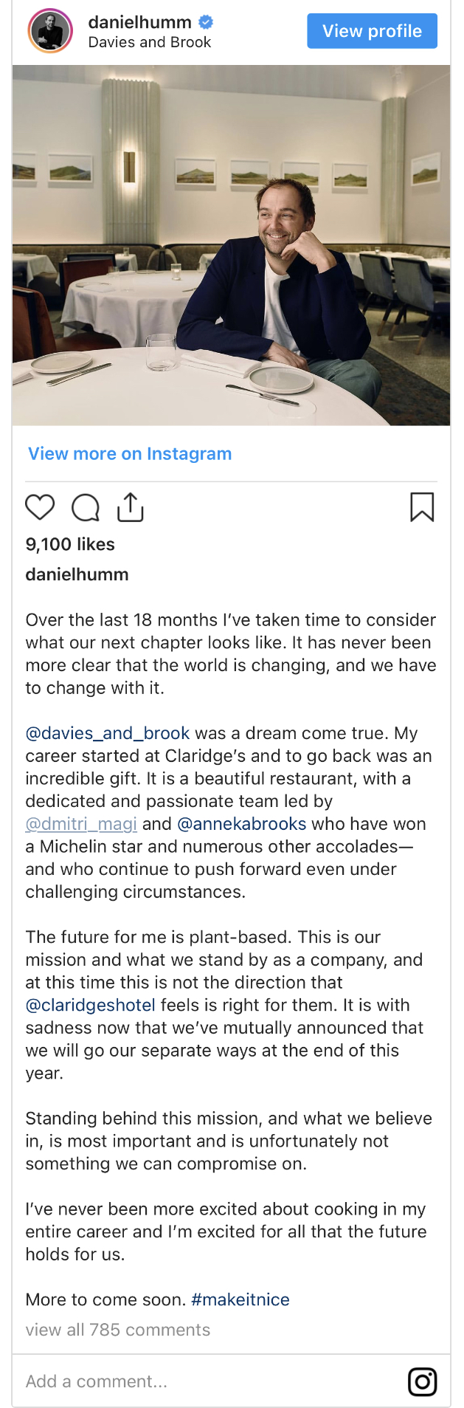Open comments via the speech bubble icon
Image resolution: width=464 pixels, height=1408 pixels.
click(86, 508)
